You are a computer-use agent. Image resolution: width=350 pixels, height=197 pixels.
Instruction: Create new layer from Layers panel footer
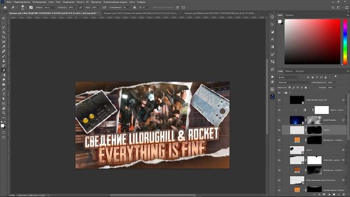tap(339, 195)
